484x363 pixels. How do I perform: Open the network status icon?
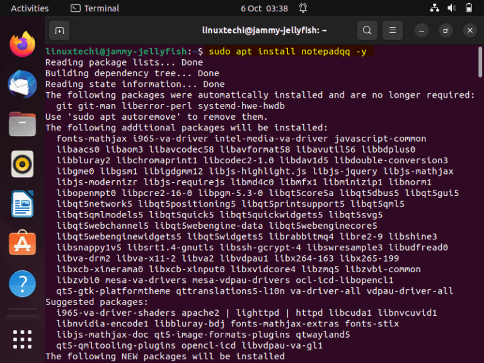click(435, 8)
